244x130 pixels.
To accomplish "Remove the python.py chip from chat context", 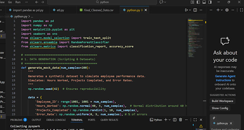I will coord(231,123).
